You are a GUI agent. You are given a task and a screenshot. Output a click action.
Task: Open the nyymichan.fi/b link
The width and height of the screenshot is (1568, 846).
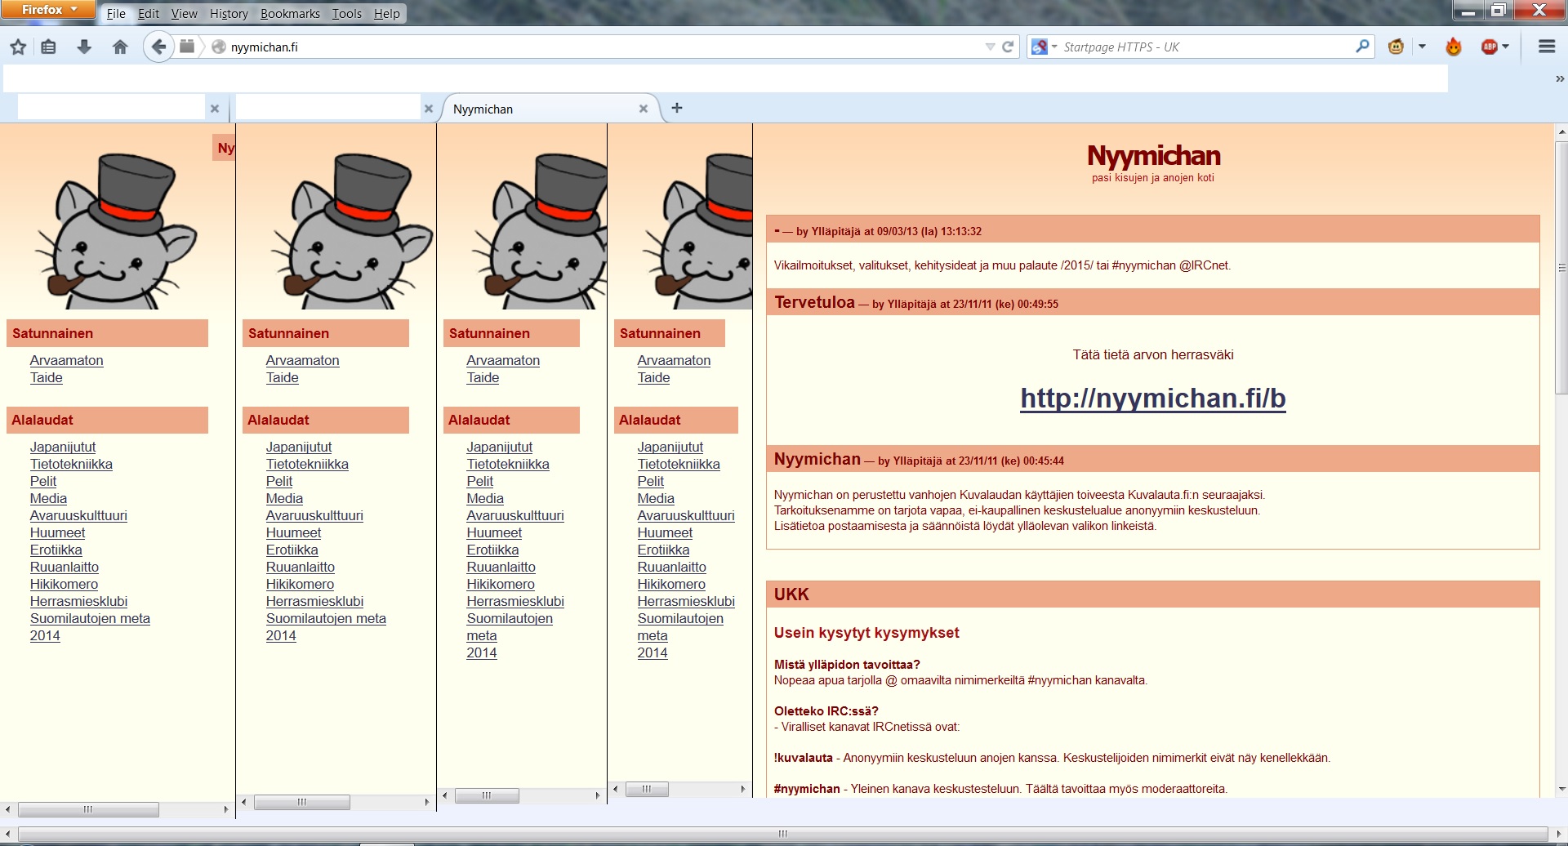click(1152, 399)
